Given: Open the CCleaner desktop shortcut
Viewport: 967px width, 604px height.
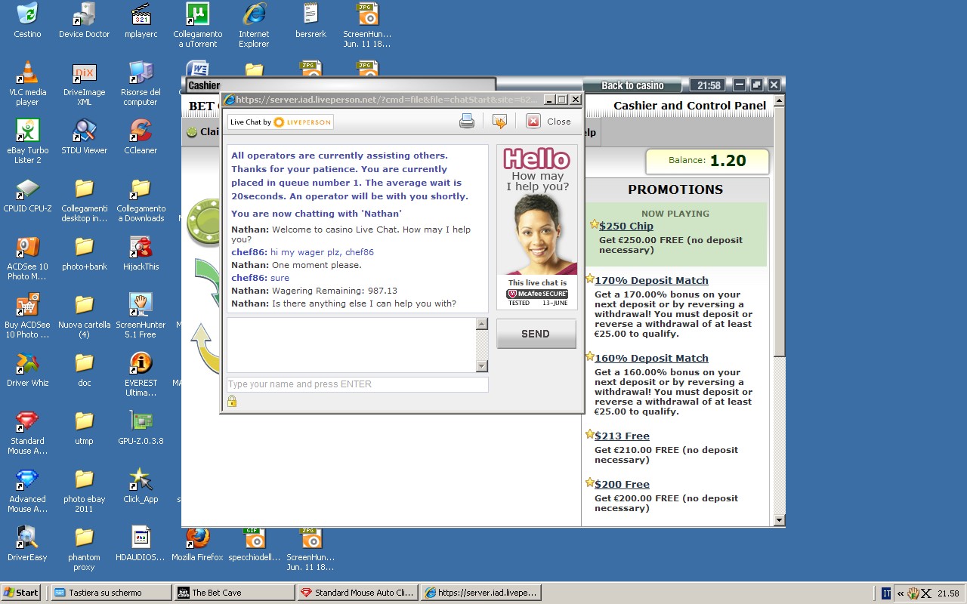Looking at the screenshot, I should click(141, 131).
